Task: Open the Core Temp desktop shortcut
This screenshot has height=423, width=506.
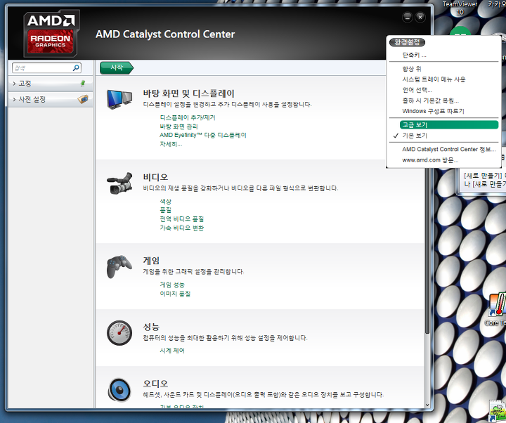Action: point(497,309)
